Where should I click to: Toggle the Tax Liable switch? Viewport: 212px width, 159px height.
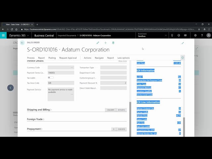pyautogui.click(x=51, y=78)
